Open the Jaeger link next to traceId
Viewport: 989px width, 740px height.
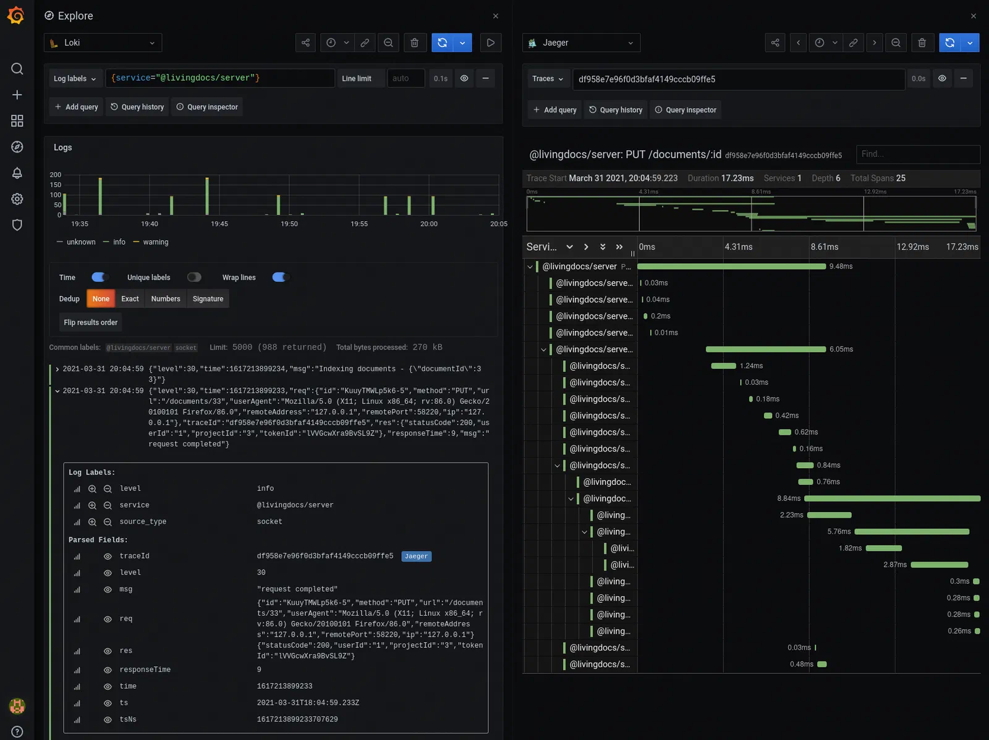tap(416, 557)
